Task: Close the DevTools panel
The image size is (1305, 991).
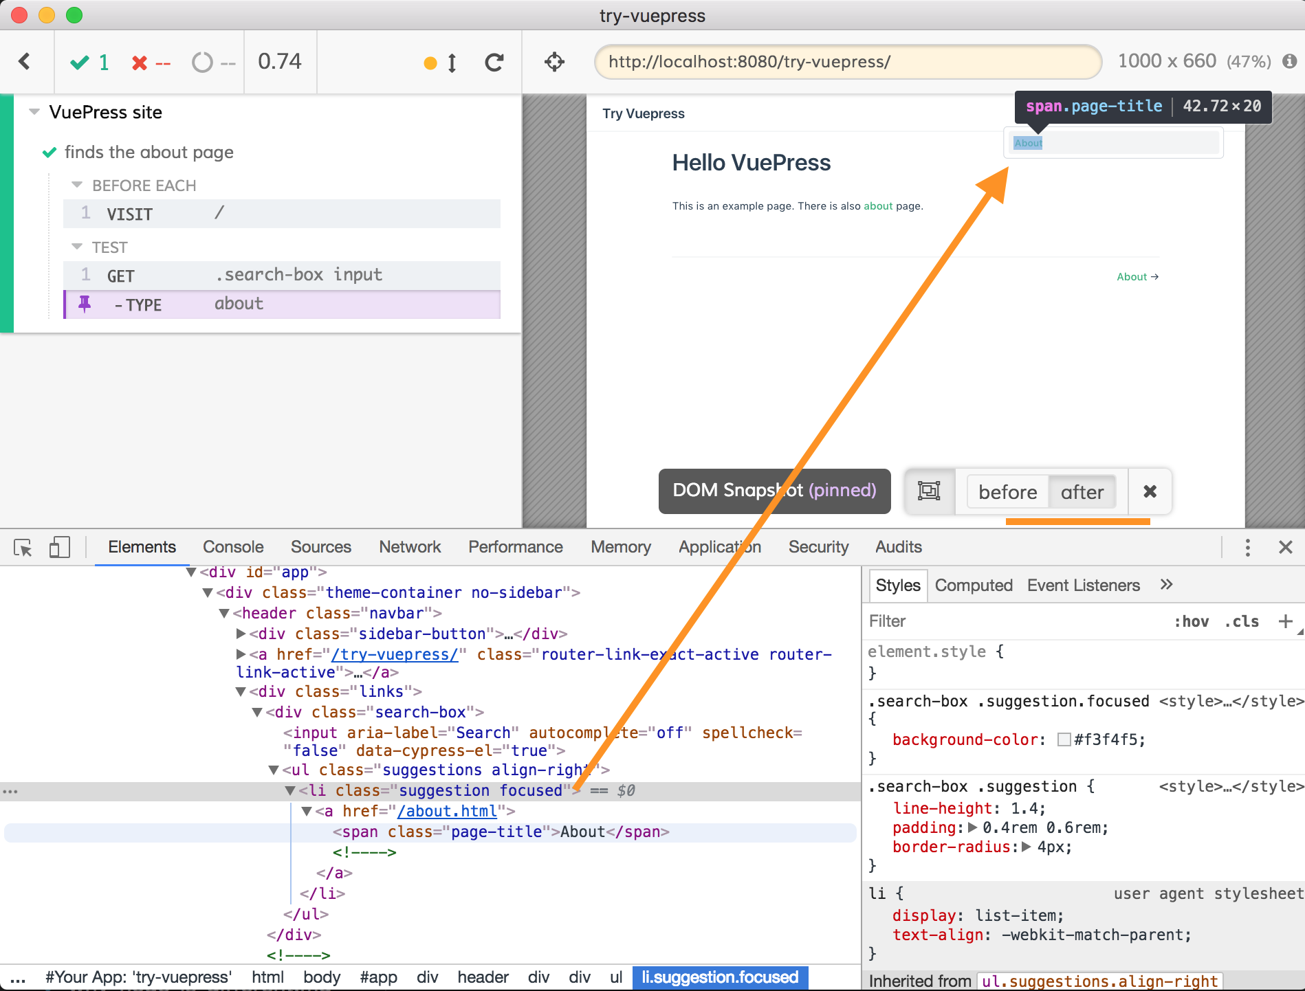Action: [1285, 547]
